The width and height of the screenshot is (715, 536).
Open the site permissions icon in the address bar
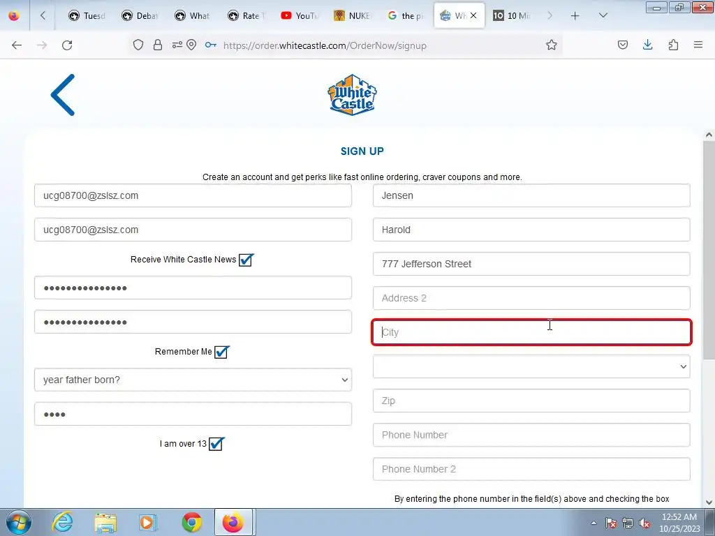coord(177,45)
